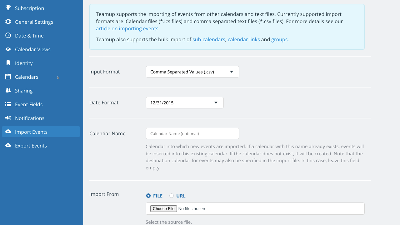Click the Date & Time clock icon
This screenshot has height=225, width=400.
(8, 36)
